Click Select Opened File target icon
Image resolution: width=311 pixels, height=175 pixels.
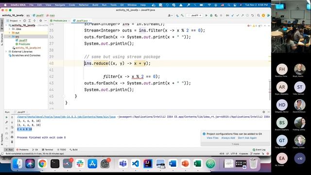tap(25, 20)
